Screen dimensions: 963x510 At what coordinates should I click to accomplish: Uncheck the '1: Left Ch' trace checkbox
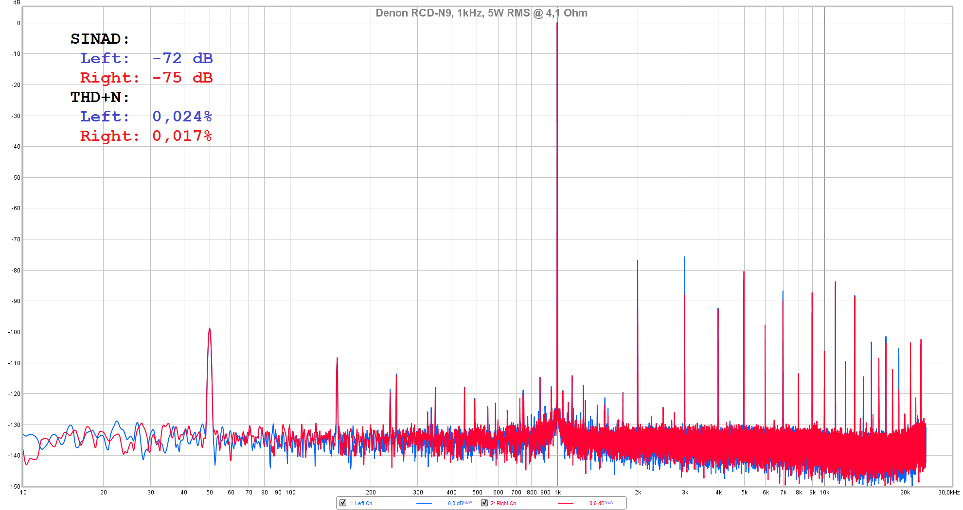(343, 503)
